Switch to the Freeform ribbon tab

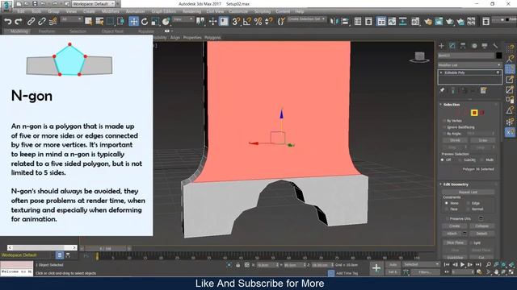click(x=47, y=31)
